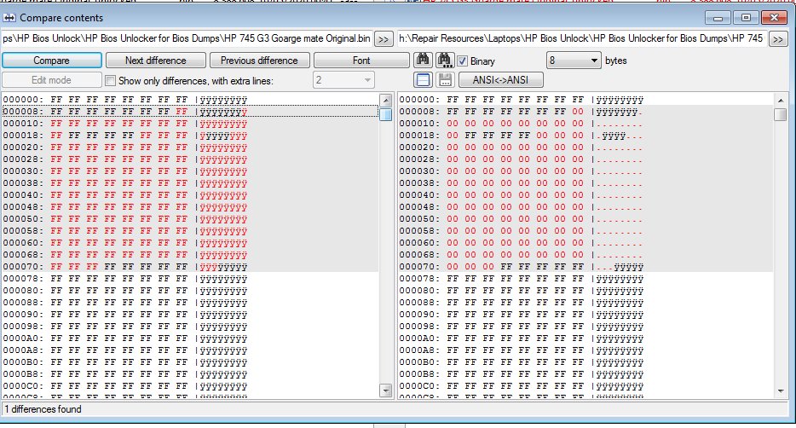This screenshot has width=796, height=428.
Task: Click the Compare contents title bar icon
Action: click(x=9, y=18)
